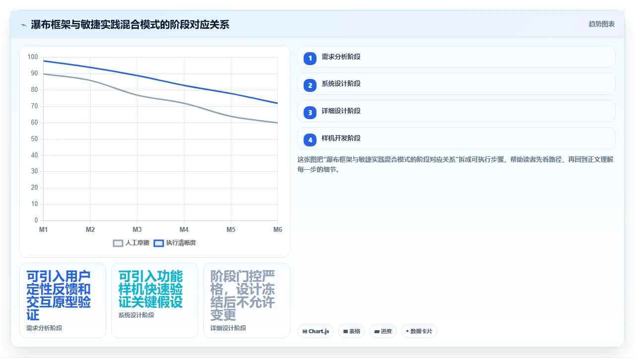Click the lightning icon beside the title
Screen dimensions: 635x358
coord(23,25)
